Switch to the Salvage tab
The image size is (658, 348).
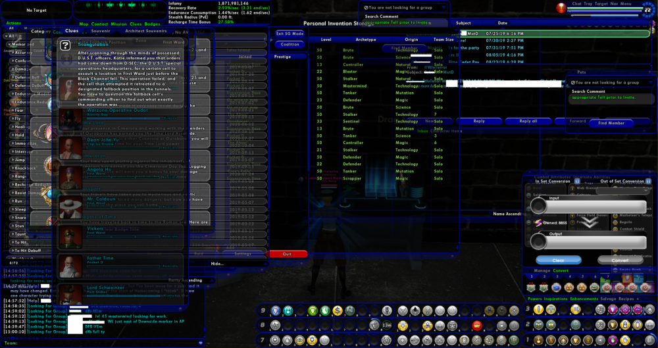609,299
